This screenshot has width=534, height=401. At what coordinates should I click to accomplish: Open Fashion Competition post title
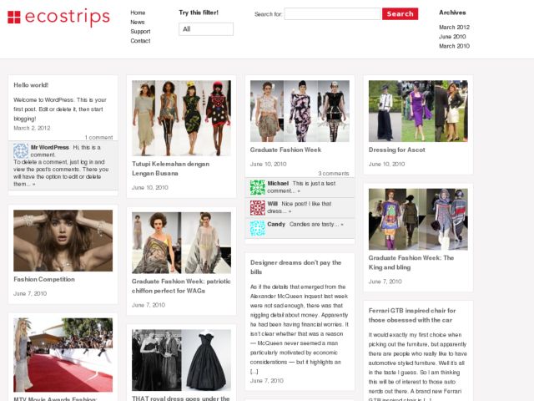[44, 279]
